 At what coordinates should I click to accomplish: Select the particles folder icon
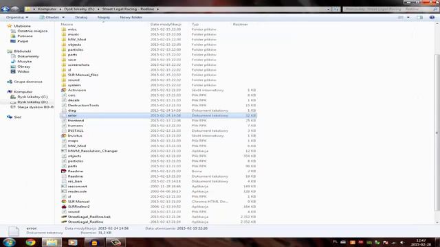(64, 49)
